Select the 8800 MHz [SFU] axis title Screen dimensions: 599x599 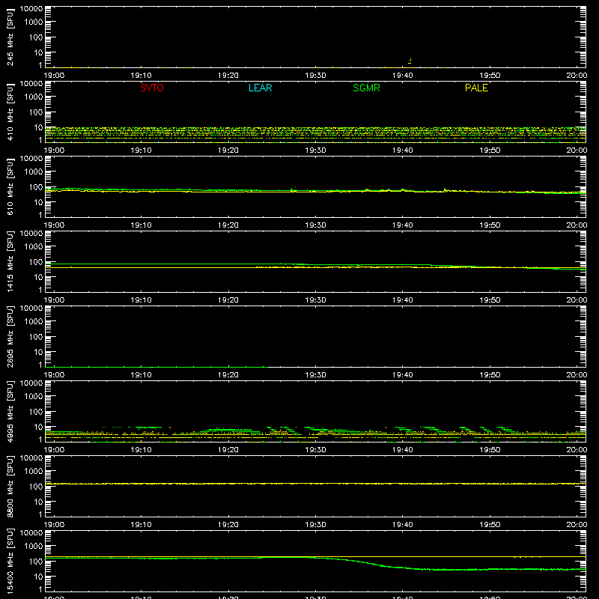pos(10,486)
